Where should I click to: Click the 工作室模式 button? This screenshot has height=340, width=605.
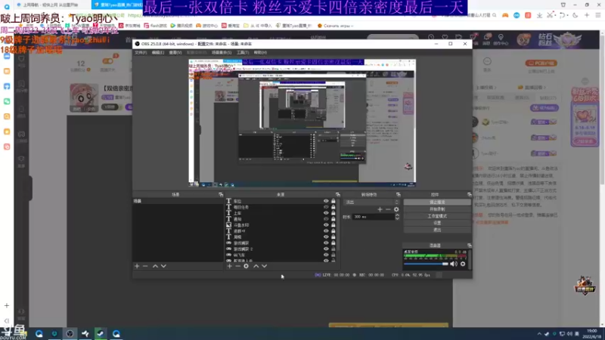click(x=437, y=216)
